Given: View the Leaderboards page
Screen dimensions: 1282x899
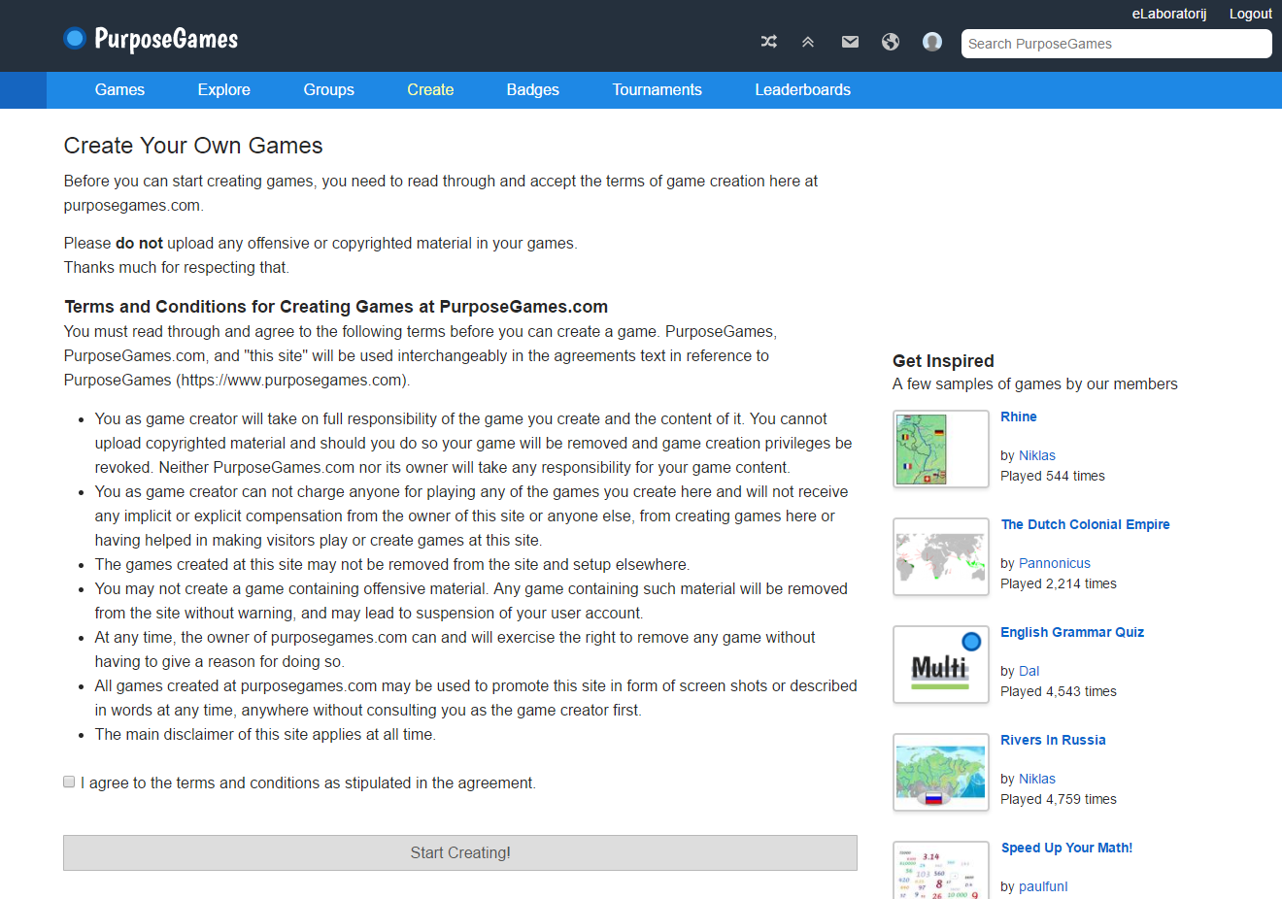Looking at the screenshot, I should [802, 89].
